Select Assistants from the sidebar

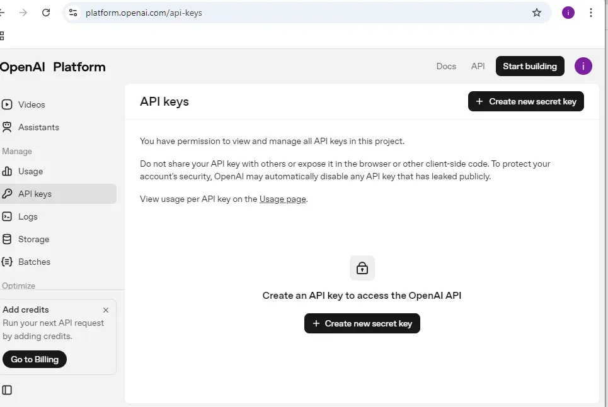coord(39,127)
